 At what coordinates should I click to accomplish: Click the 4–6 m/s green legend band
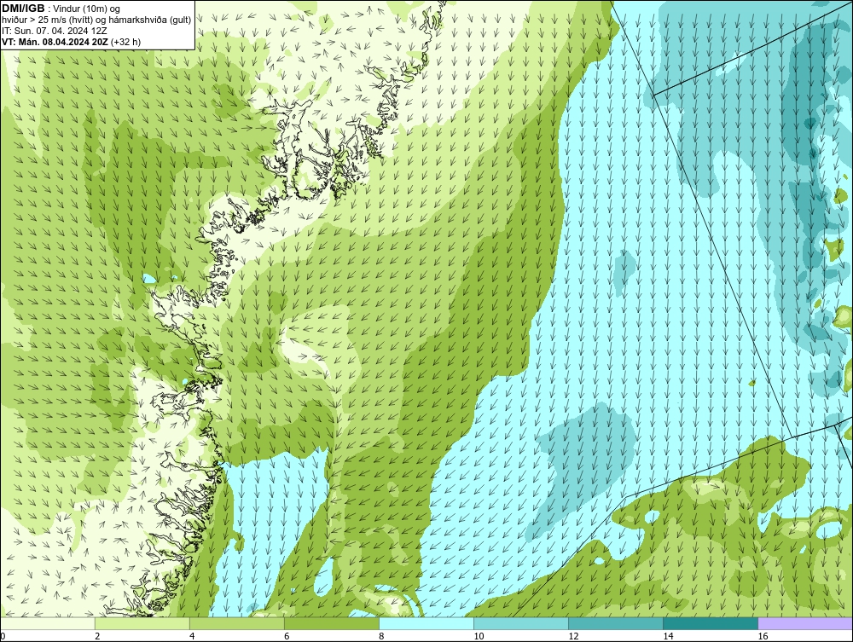(237, 623)
